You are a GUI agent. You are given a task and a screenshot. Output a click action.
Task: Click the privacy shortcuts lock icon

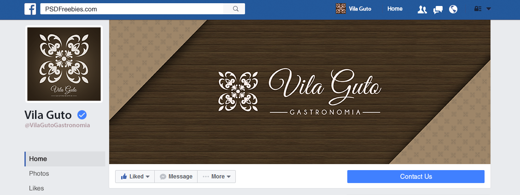click(x=478, y=9)
